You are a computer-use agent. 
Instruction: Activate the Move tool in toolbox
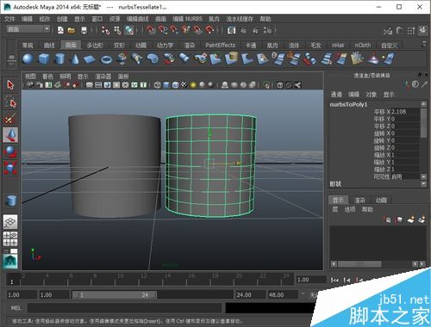[10, 135]
